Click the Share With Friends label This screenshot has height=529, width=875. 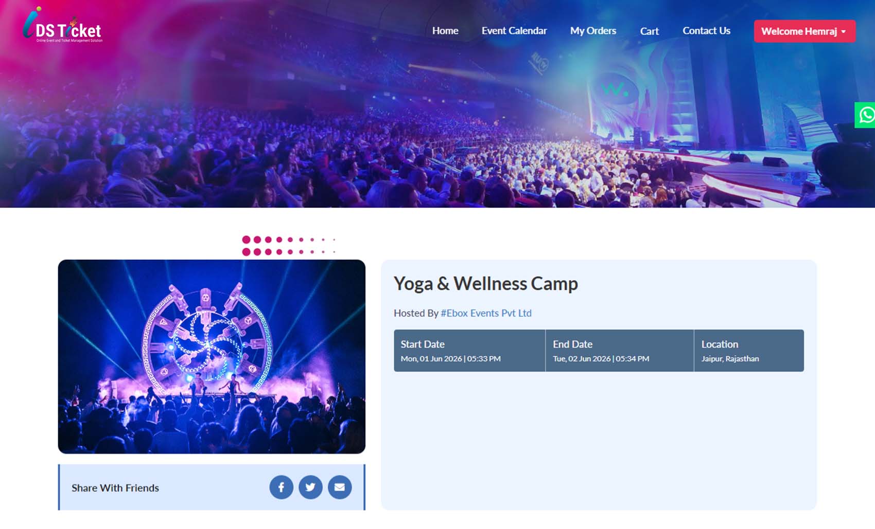tap(115, 488)
